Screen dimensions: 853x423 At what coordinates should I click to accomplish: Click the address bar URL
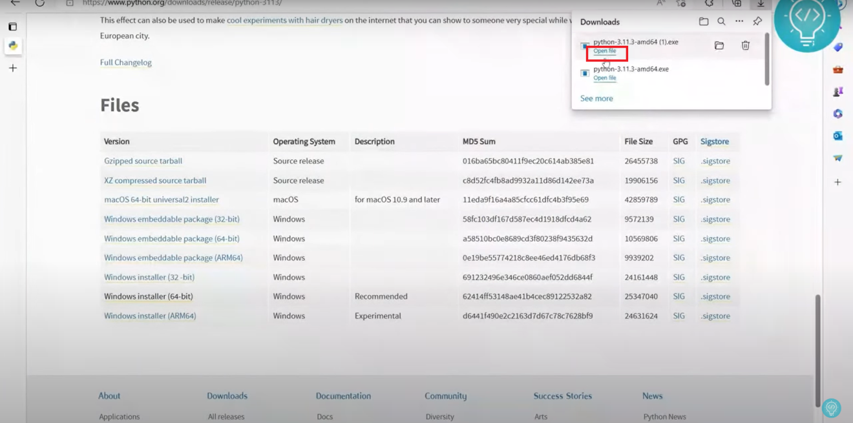coord(182,3)
